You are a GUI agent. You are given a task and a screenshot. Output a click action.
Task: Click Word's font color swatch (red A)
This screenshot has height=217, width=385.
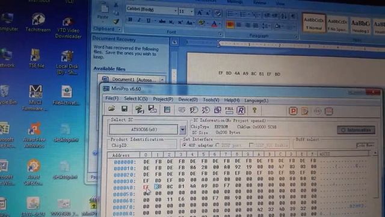214,24
